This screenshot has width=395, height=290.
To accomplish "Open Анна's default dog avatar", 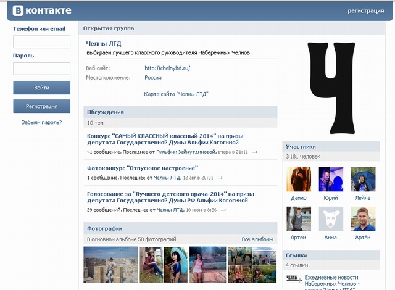I will click(330, 218).
